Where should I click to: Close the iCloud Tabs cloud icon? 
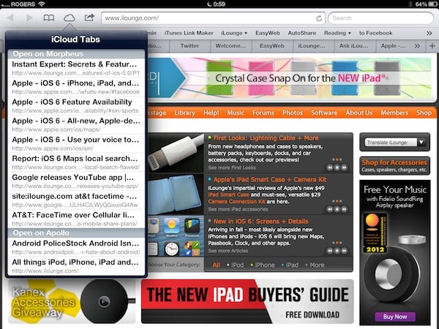coord(70,18)
